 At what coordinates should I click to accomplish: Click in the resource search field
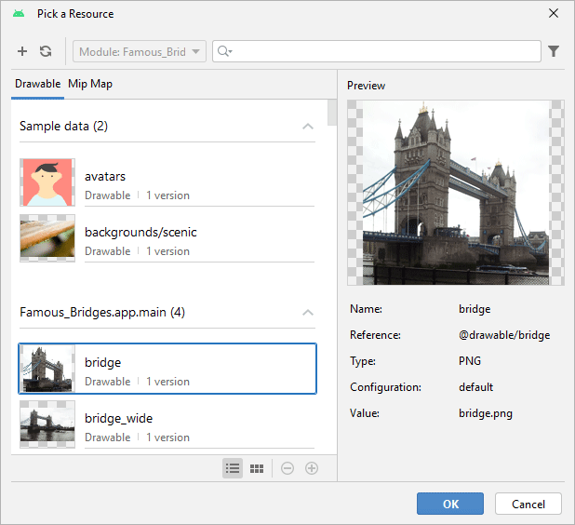[x=381, y=51]
